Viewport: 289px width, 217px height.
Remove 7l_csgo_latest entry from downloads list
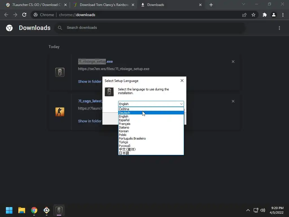233,101
